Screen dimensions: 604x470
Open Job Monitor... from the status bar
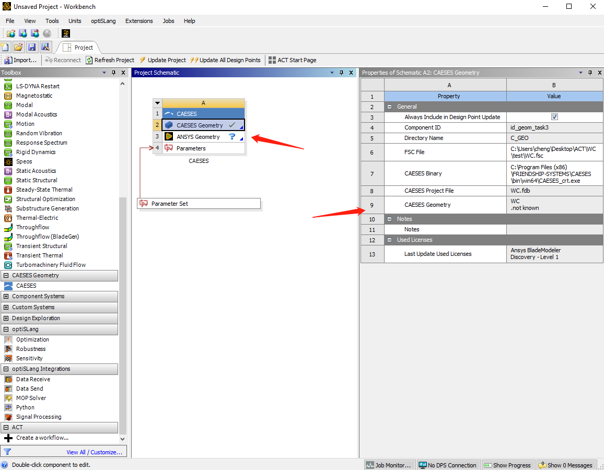(390, 465)
